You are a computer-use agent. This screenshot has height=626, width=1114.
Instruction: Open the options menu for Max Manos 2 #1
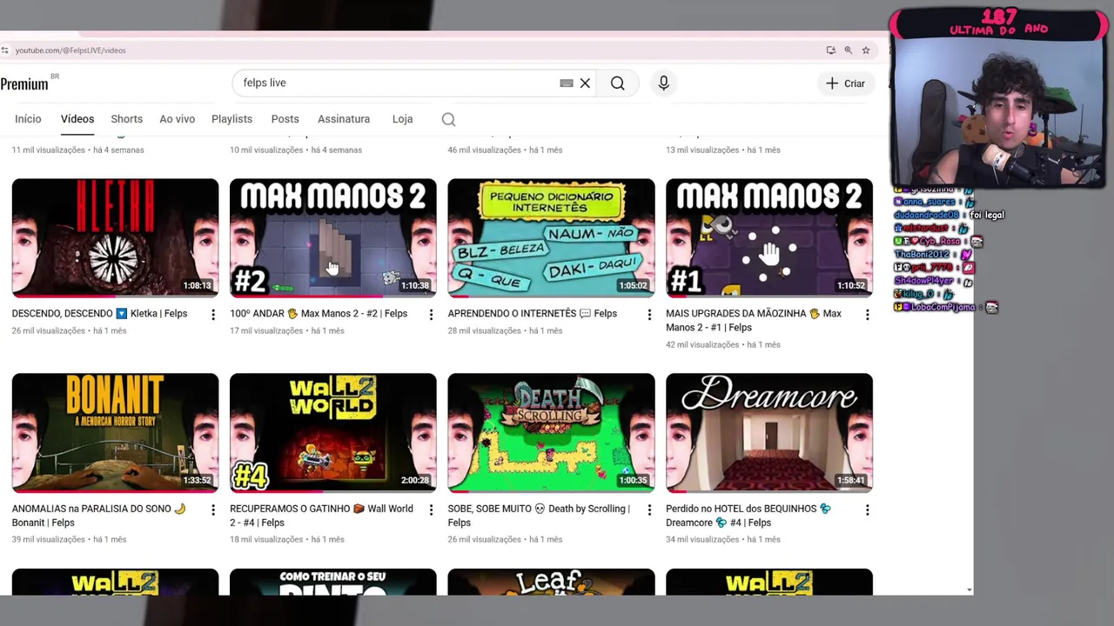tap(867, 315)
